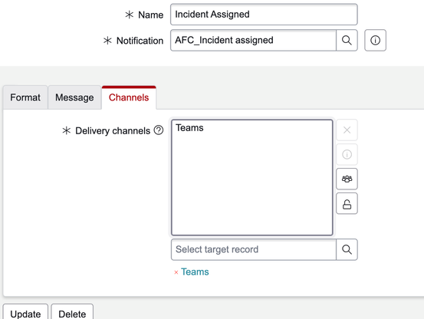Select the Channels tab
Image resolution: width=424 pixels, height=319 pixels.
click(x=129, y=97)
